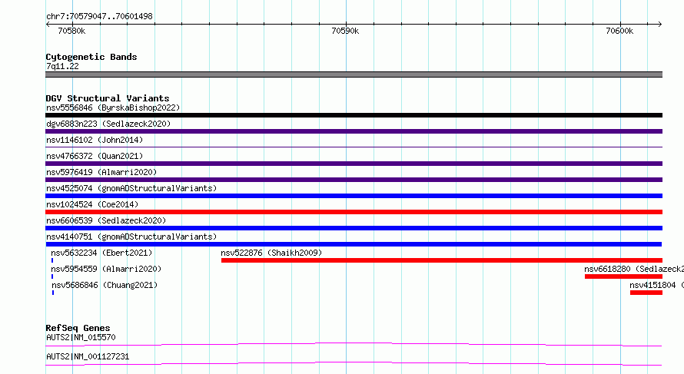The height and width of the screenshot is (374, 684).
Task: Click small blue nsv5632234 variant marker
Action: tap(52, 260)
